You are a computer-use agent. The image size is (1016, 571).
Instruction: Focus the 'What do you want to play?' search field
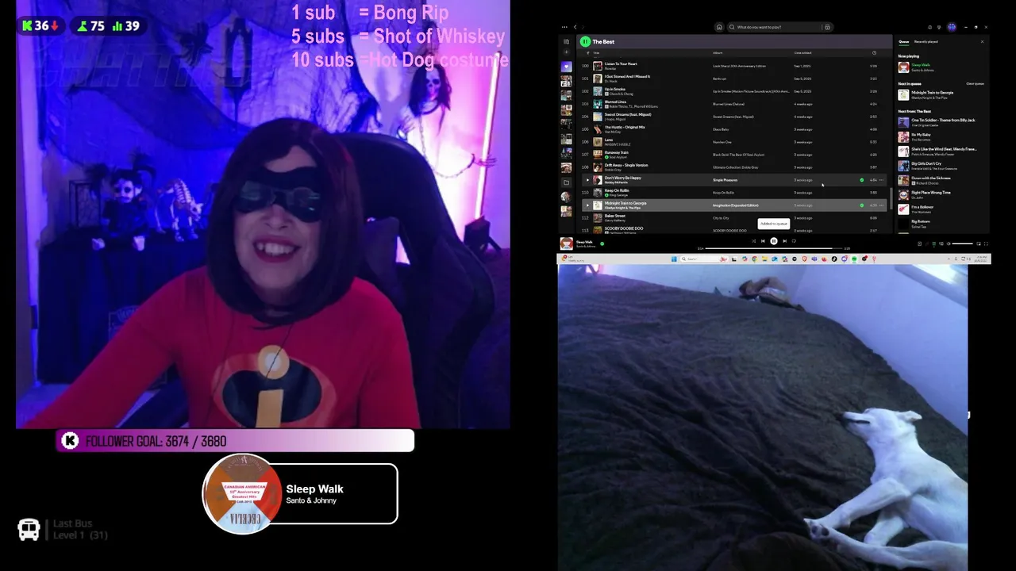[x=774, y=27]
